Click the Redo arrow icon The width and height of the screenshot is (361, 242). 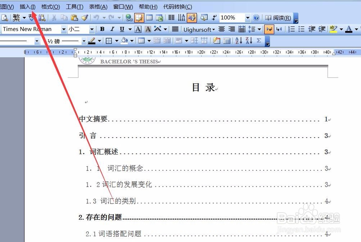112,18
